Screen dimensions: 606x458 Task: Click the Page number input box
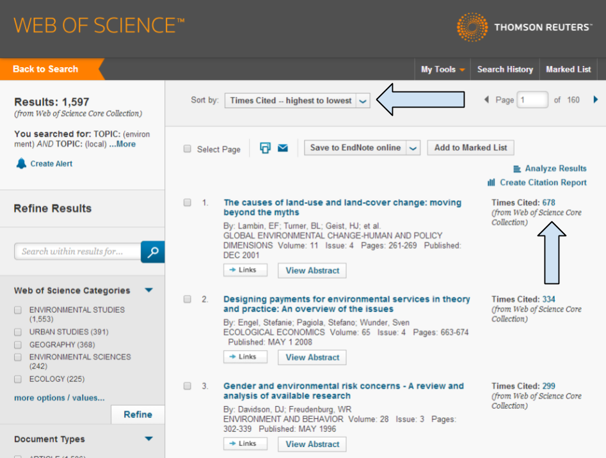(532, 100)
